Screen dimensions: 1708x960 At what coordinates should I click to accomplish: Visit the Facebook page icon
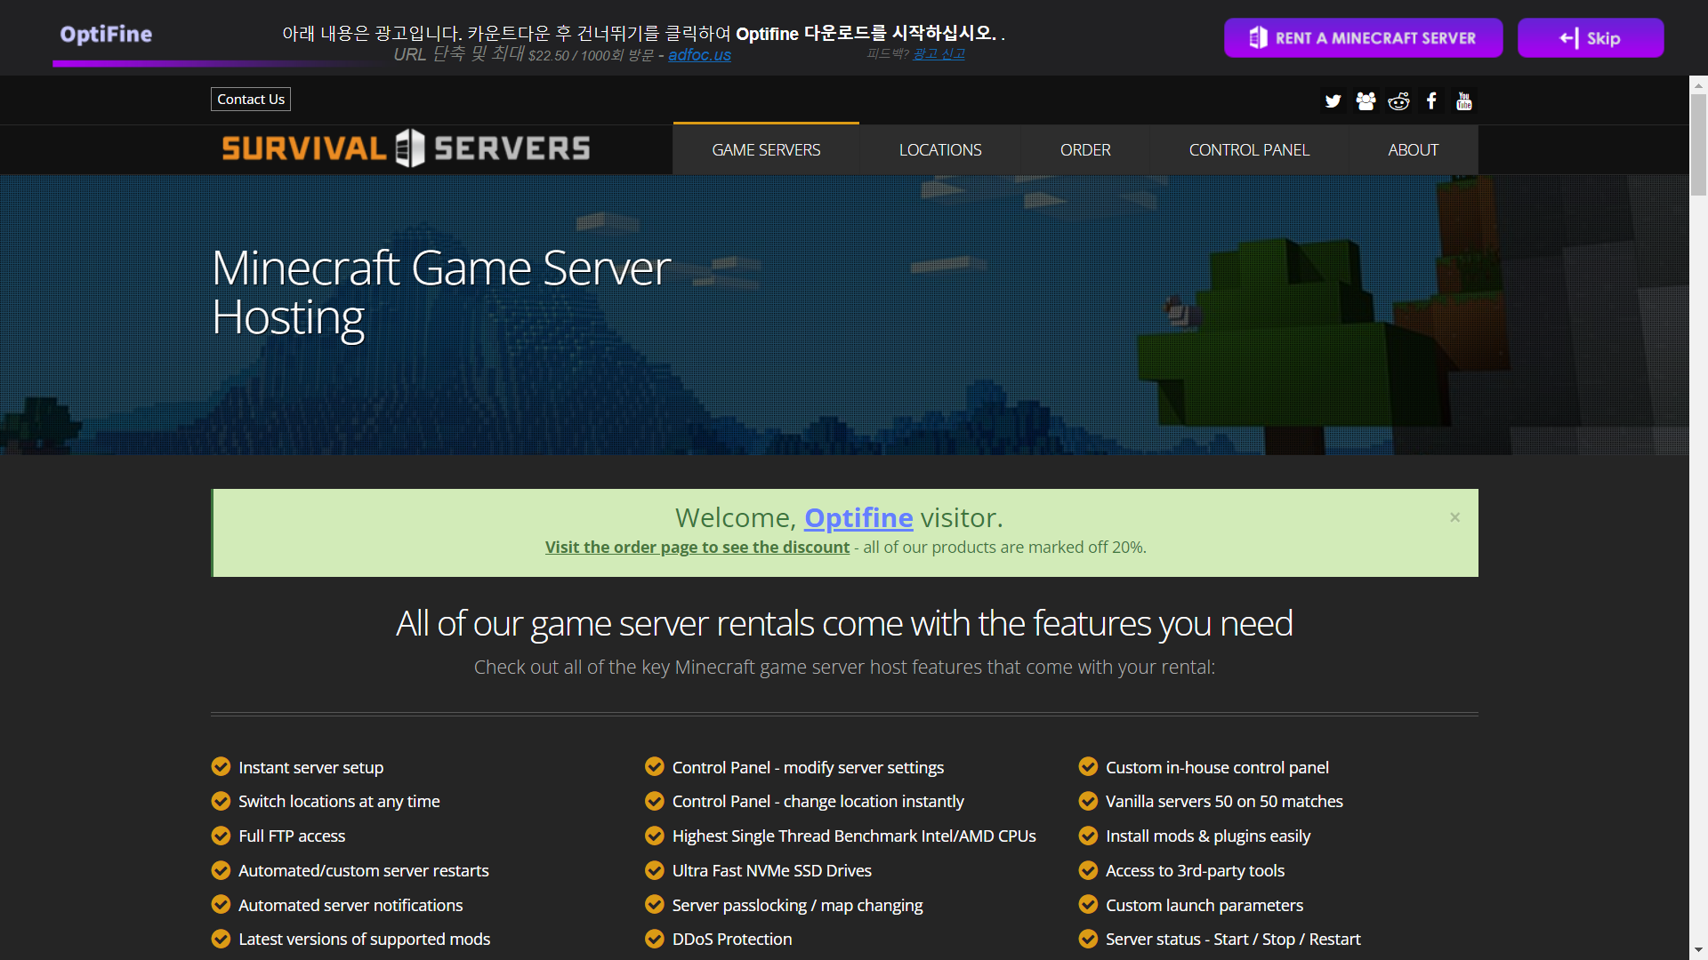[1431, 101]
